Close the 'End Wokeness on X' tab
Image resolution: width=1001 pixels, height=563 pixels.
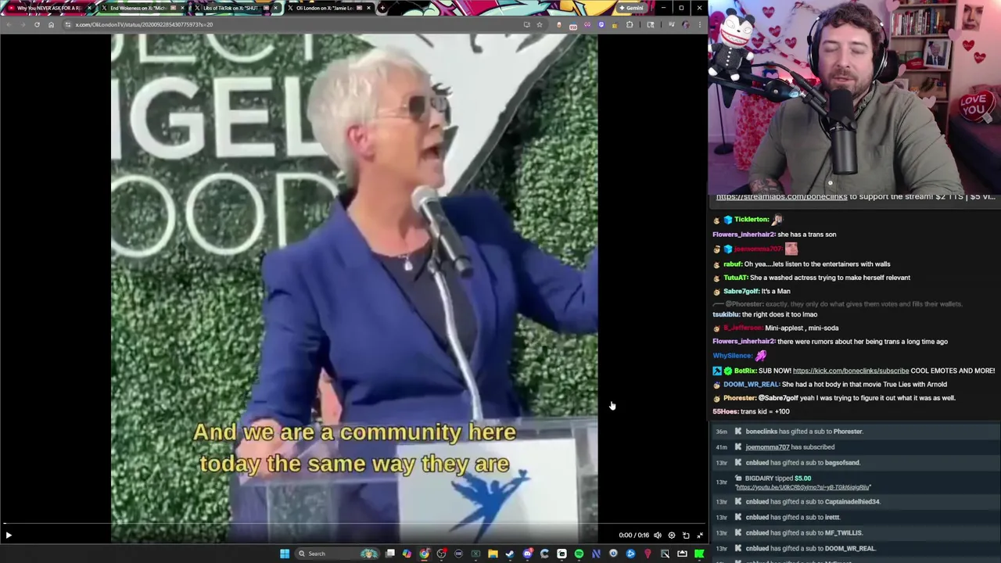coord(182,8)
